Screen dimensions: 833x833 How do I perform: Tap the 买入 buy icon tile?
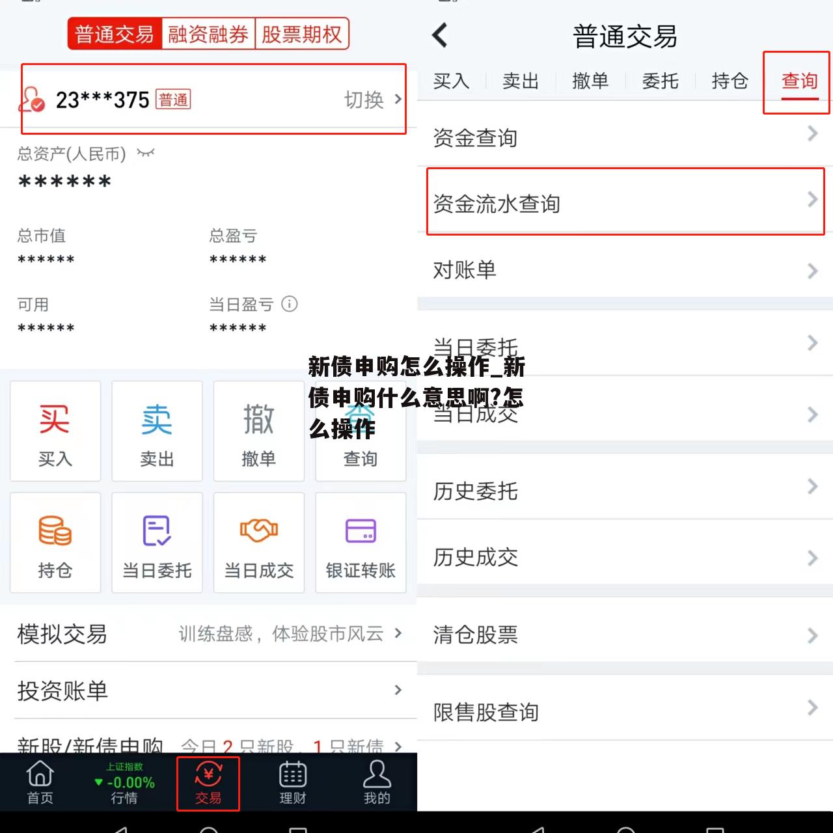point(55,431)
